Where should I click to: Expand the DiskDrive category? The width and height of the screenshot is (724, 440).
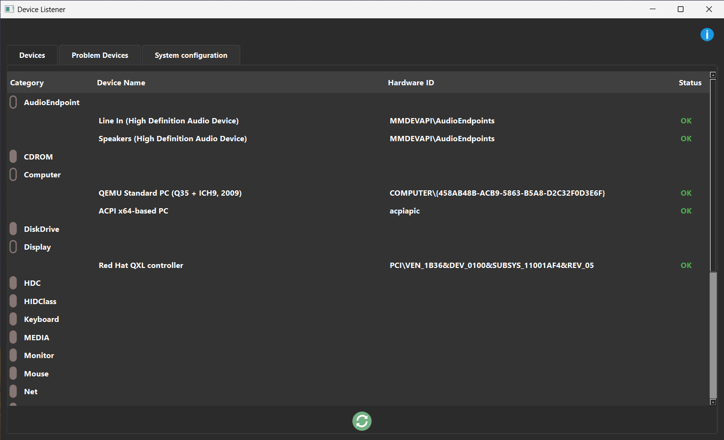pos(13,229)
